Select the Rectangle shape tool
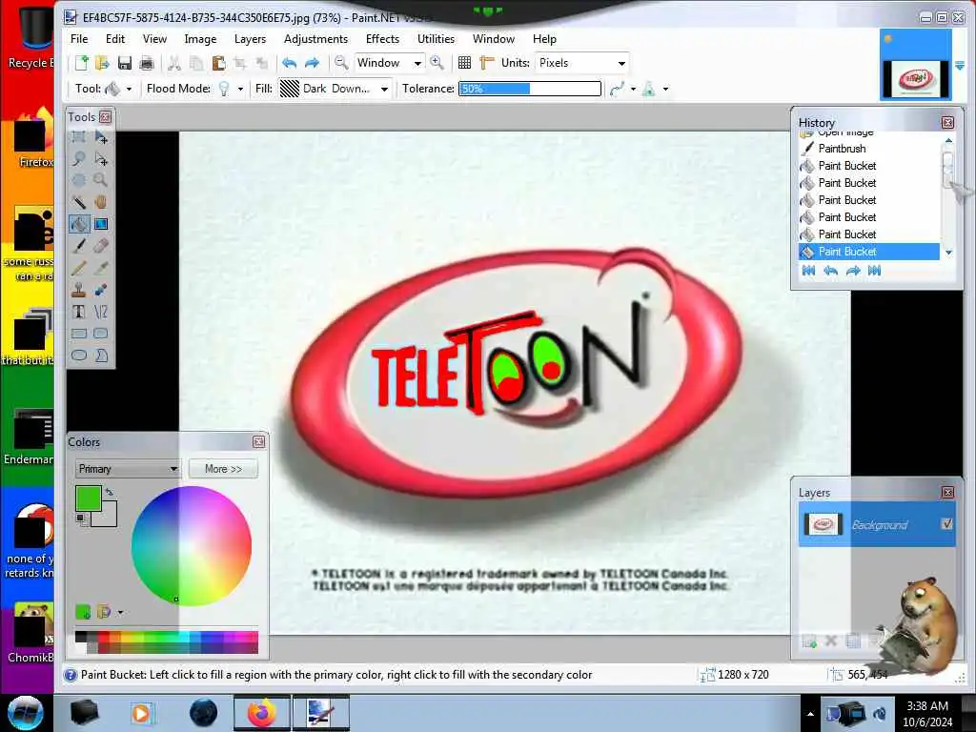The height and width of the screenshot is (732, 976). click(x=78, y=334)
